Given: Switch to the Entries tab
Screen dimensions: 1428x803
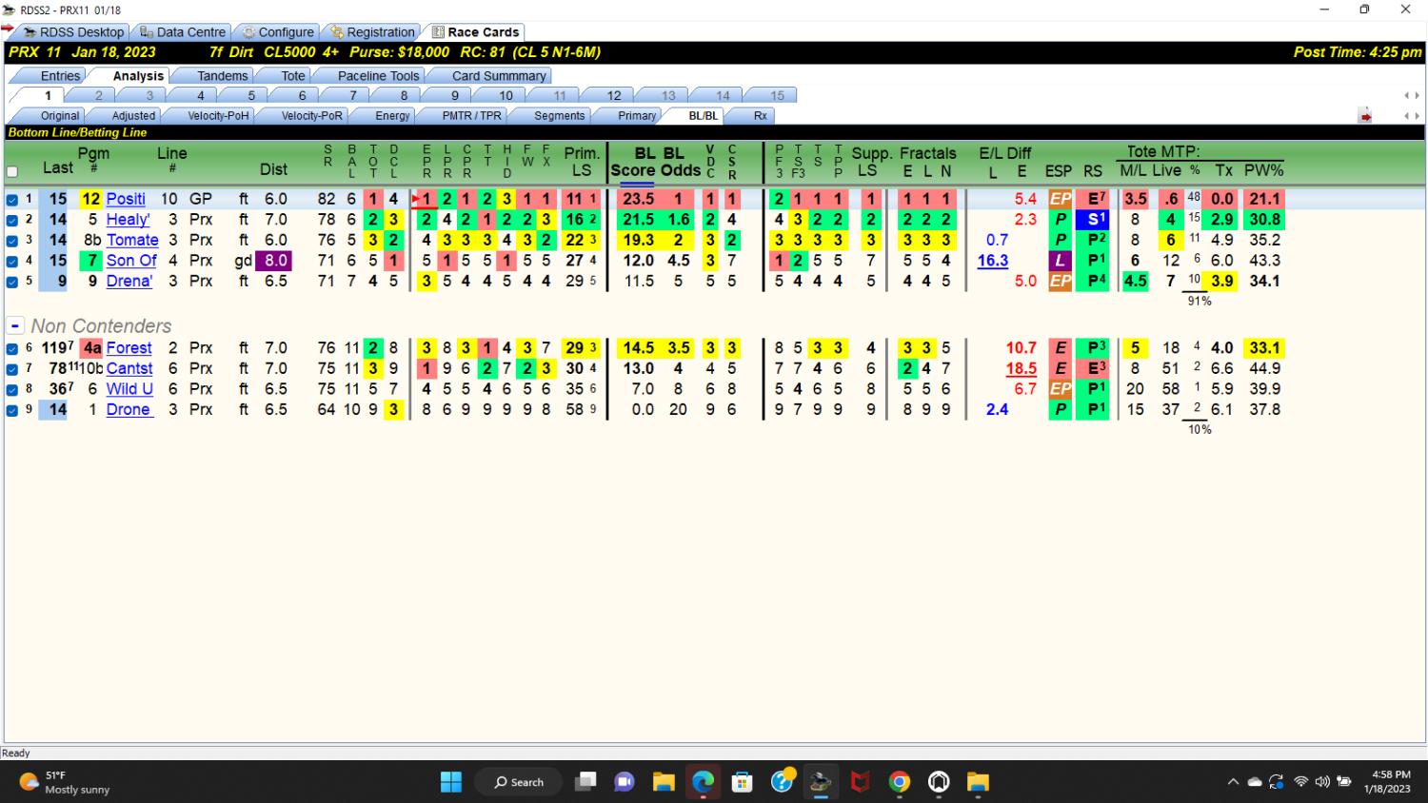Looking at the screenshot, I should coord(60,76).
